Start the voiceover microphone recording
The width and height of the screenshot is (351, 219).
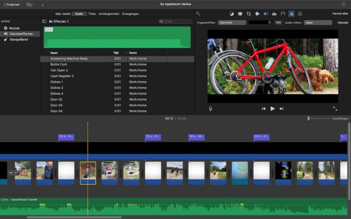point(211,108)
